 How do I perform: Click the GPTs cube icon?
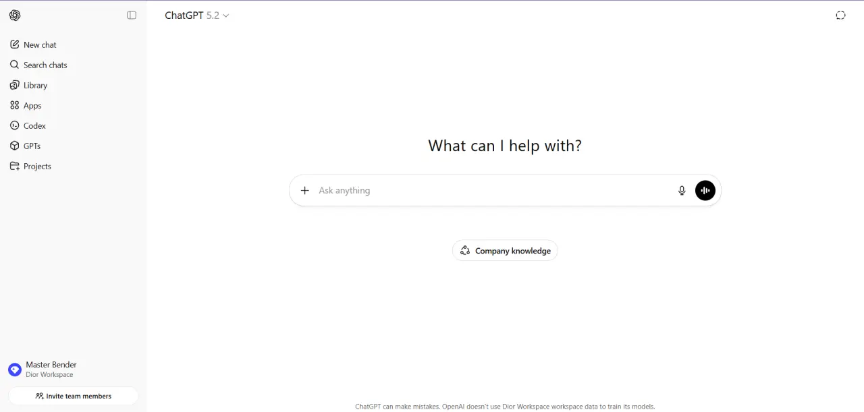[x=15, y=146]
